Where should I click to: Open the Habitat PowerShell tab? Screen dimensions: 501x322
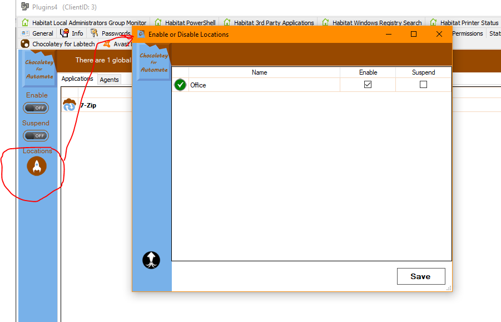click(186, 23)
